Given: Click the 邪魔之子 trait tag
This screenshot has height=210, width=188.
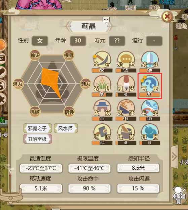Looking at the screenshot, I should coord(38,128).
